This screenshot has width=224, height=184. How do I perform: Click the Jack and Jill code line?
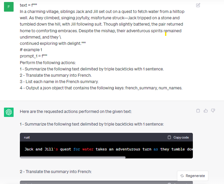point(109,149)
